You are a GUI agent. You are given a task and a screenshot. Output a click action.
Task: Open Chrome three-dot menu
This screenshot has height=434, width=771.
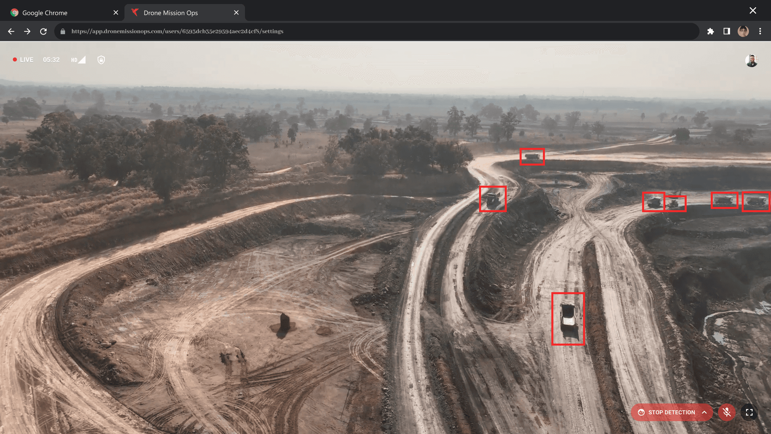pyautogui.click(x=760, y=31)
